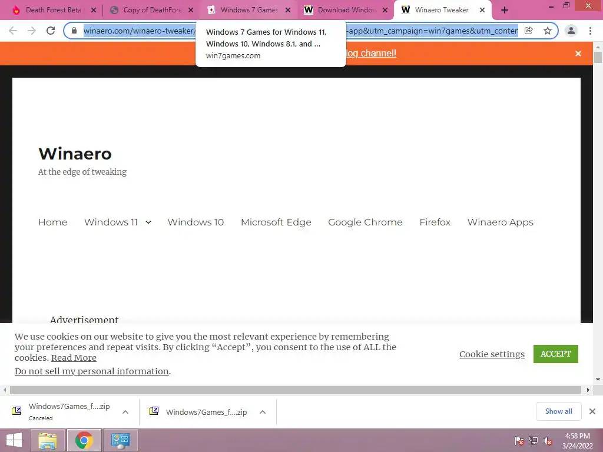Screen dimensions: 603x452
Task: Open a new tab with the plus button
Action: tap(505, 11)
